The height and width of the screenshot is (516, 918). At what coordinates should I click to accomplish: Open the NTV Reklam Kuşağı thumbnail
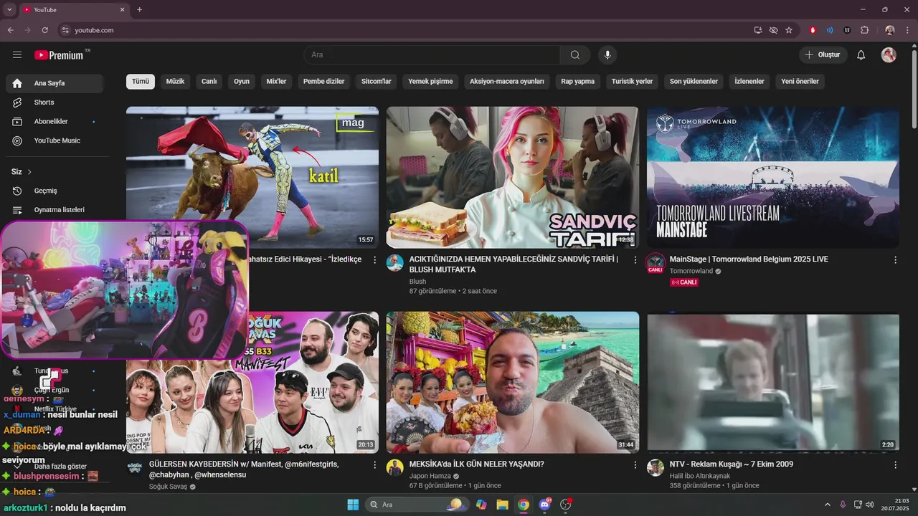tap(773, 382)
